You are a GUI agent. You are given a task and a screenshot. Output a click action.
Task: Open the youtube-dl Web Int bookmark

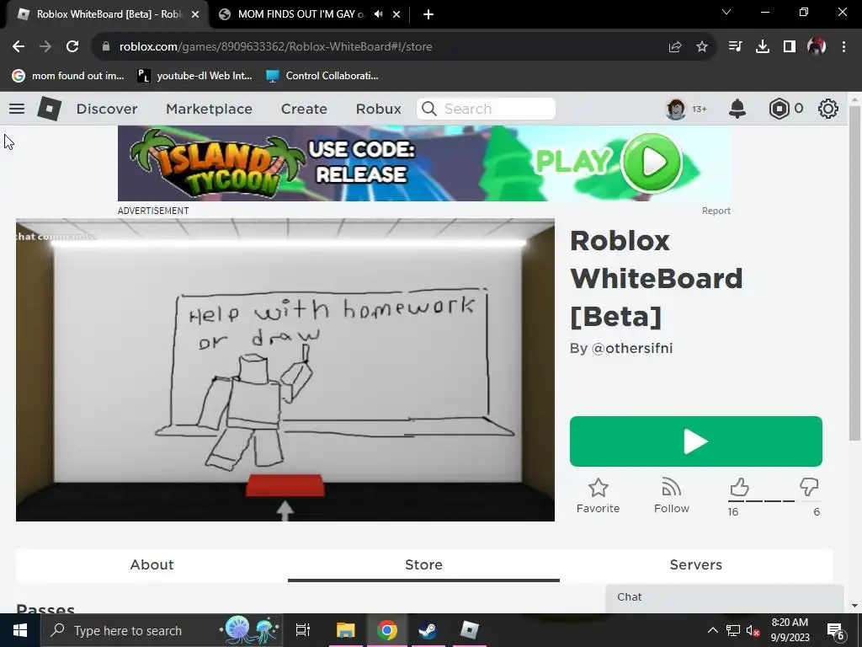point(194,76)
